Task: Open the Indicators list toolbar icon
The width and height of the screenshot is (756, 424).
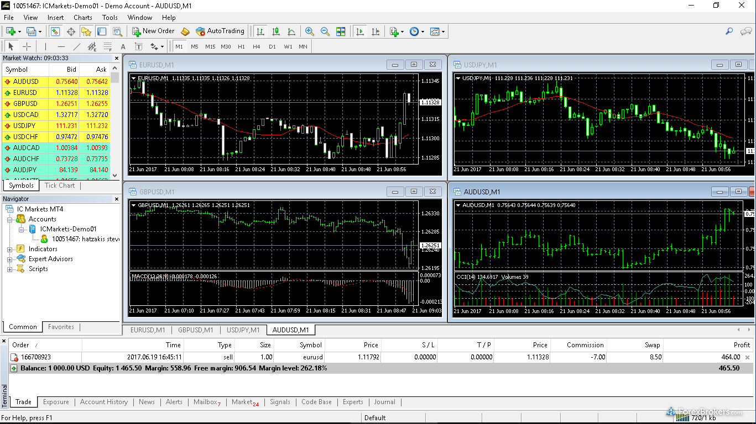Action: coord(394,31)
